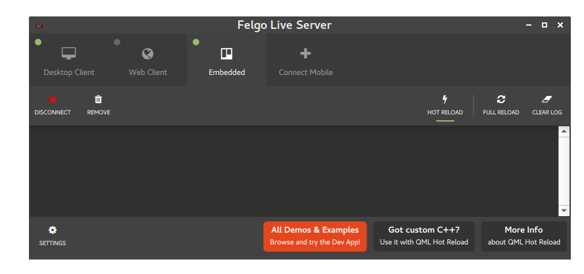Viewport: 584px width, 274px height.
Task: Click the red X Disconnect icon
Action: coord(53,99)
